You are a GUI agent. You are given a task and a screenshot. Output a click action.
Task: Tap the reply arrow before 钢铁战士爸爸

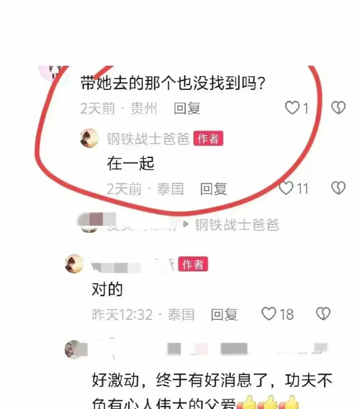click(x=186, y=225)
